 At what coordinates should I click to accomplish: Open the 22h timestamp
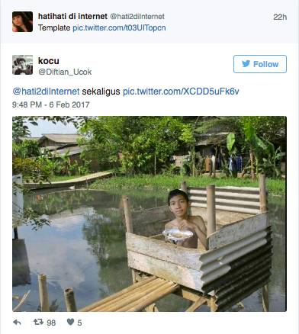coord(280,17)
